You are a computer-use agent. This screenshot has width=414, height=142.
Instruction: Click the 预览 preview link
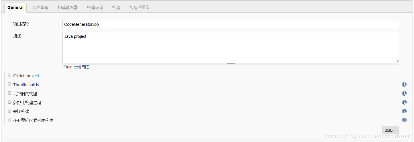[86, 67]
